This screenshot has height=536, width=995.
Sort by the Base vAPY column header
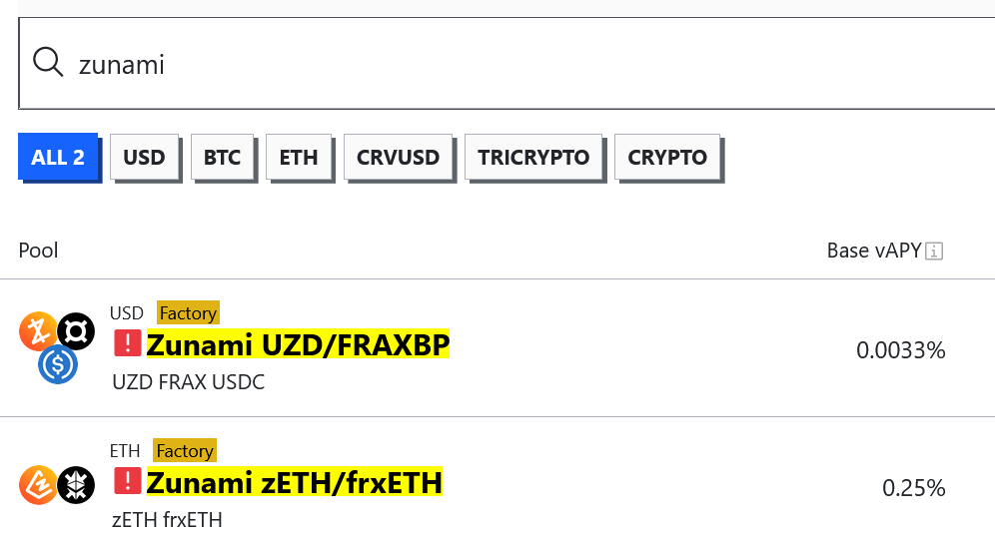873,251
